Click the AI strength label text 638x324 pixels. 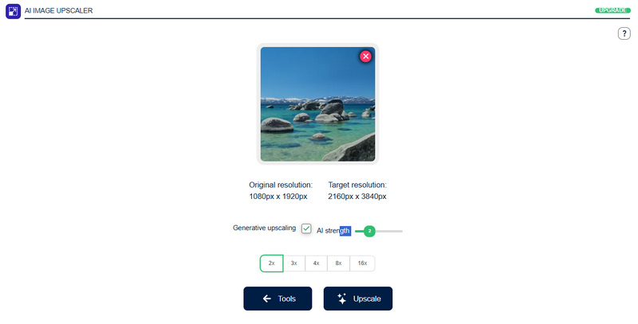[333, 231]
